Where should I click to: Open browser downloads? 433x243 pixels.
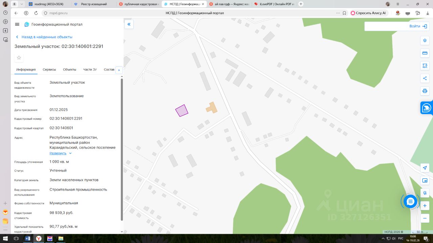point(428,13)
